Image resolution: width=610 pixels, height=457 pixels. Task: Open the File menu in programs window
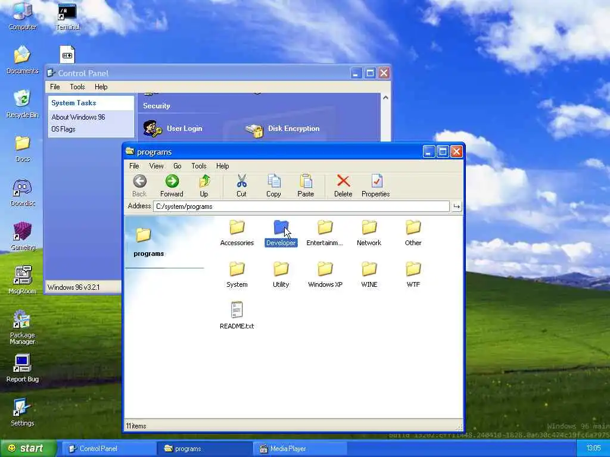tap(134, 166)
